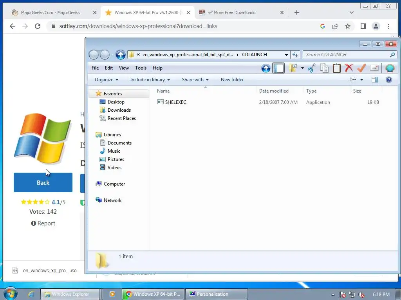Viewport: 401px width, 300px height.
Task: Open the Edit menu in Explorer
Action: (x=109, y=68)
